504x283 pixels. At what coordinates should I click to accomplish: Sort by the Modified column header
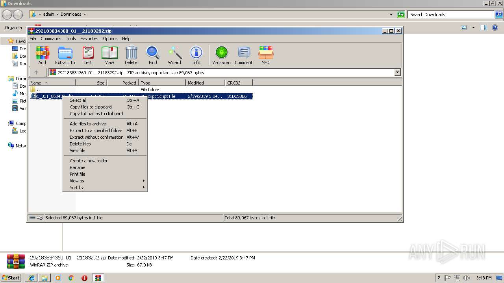[x=205, y=83]
